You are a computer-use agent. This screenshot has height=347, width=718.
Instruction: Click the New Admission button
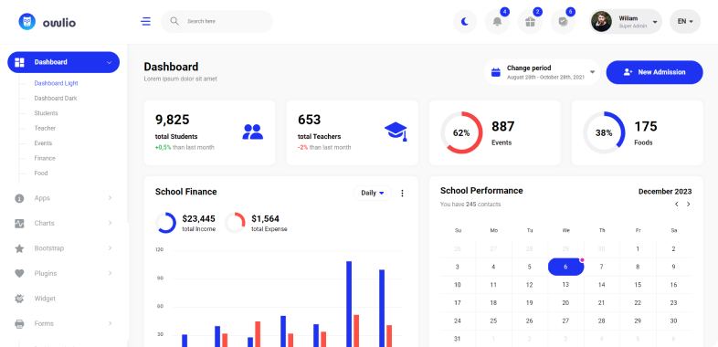(654, 72)
